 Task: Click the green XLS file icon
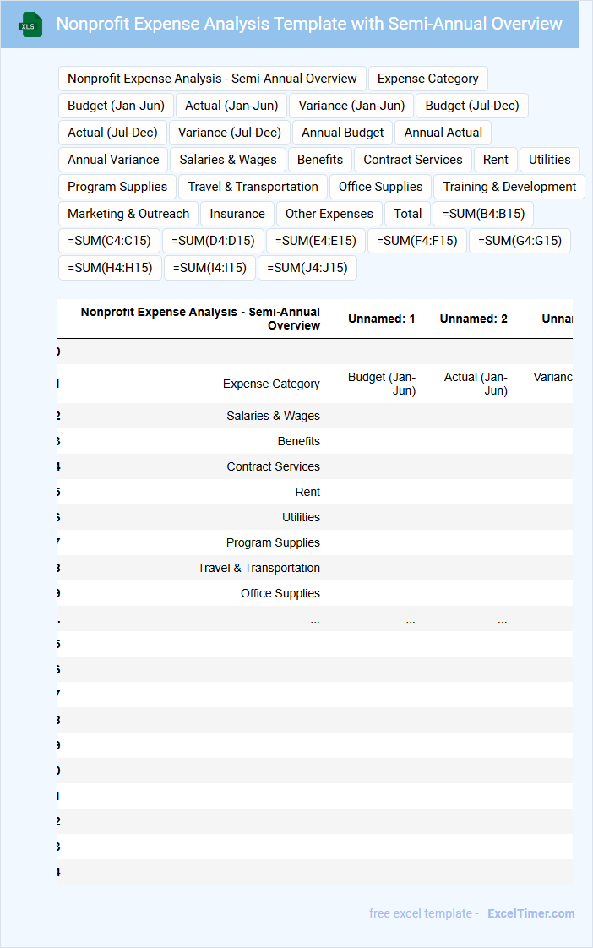coord(30,25)
